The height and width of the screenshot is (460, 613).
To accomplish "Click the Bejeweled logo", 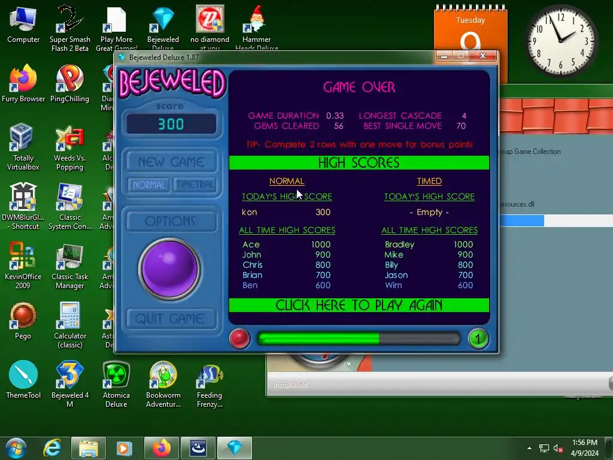I will (x=172, y=83).
